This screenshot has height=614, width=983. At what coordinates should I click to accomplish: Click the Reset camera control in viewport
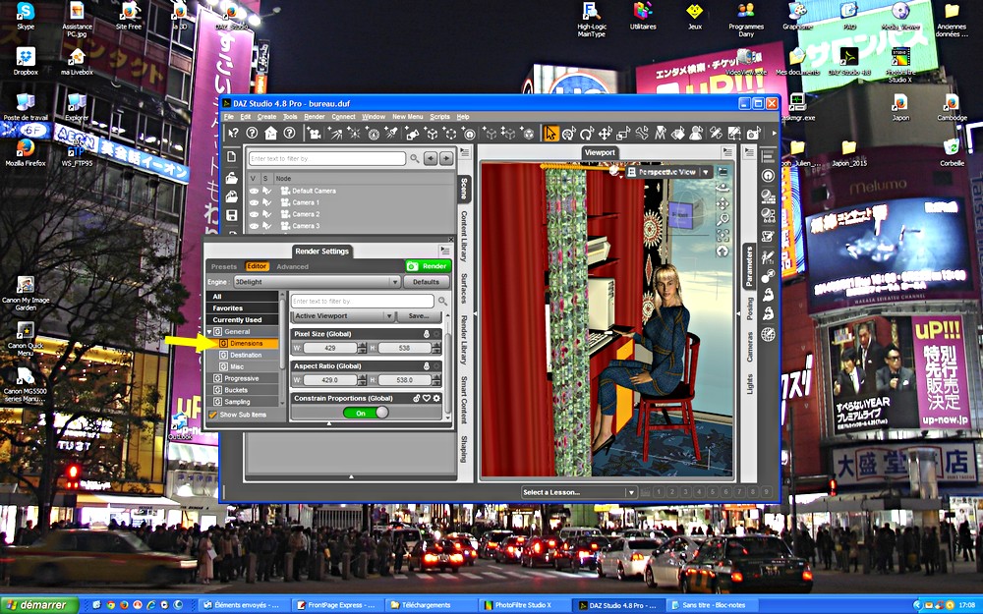(x=723, y=251)
